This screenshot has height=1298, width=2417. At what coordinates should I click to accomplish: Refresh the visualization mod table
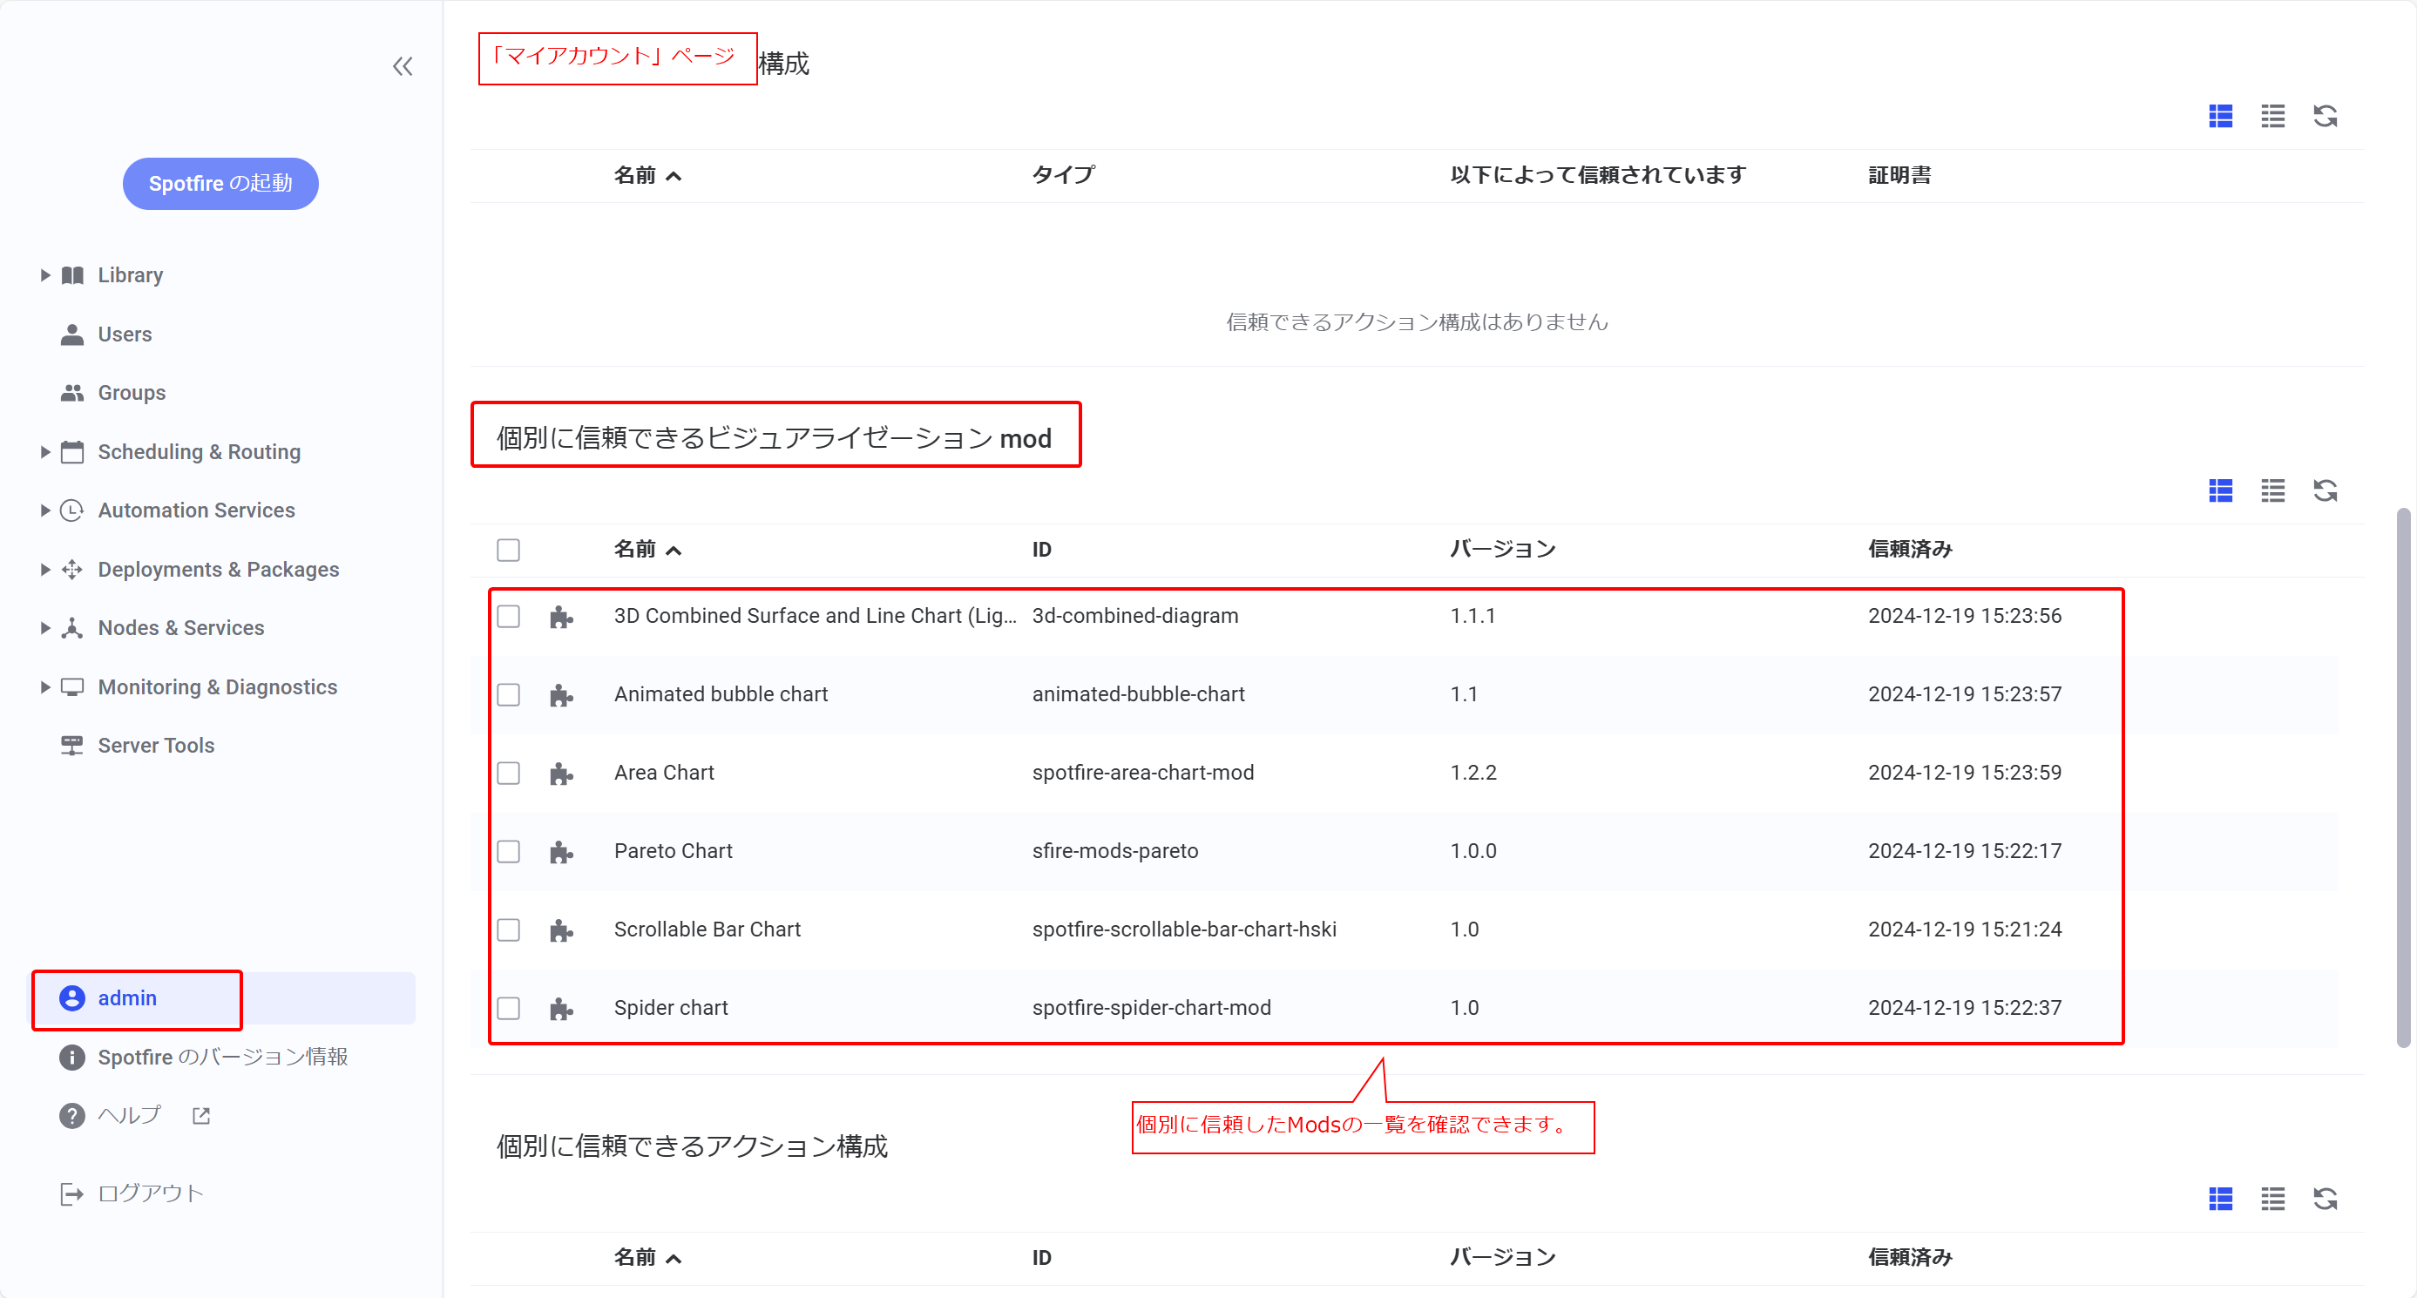(2325, 490)
